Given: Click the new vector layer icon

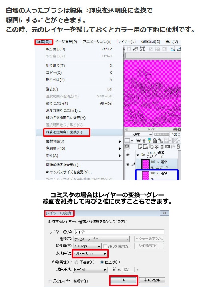Looking at the screenshot, I should coord(146,147).
